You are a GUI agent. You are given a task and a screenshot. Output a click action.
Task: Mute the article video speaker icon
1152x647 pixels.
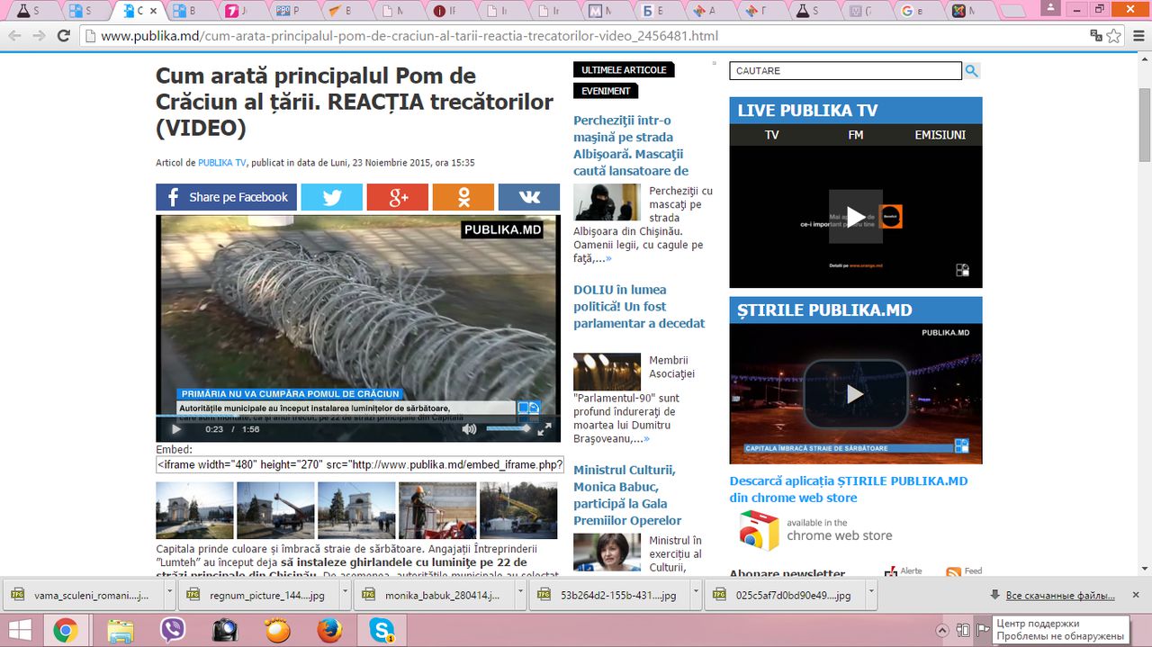tap(469, 429)
